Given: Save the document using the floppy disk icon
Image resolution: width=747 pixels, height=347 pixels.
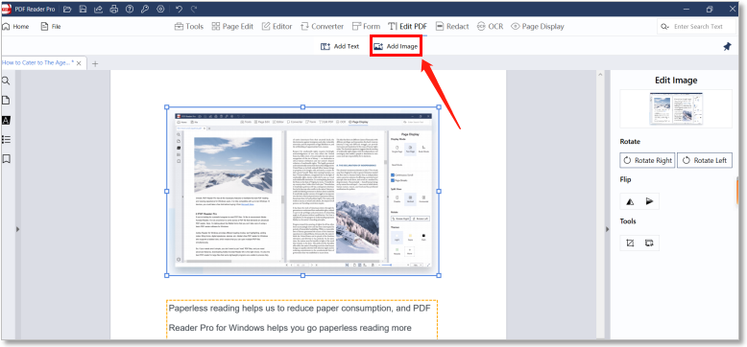Looking at the screenshot, I should click(84, 9).
